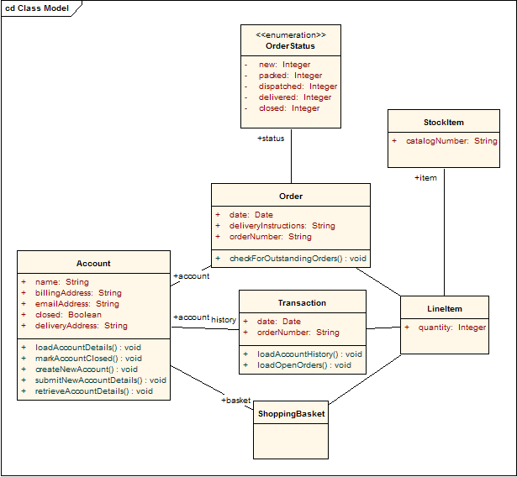Viewport: 517px width, 477px height.
Task: Select the OrderStatus enumeration class title
Action: [290, 46]
